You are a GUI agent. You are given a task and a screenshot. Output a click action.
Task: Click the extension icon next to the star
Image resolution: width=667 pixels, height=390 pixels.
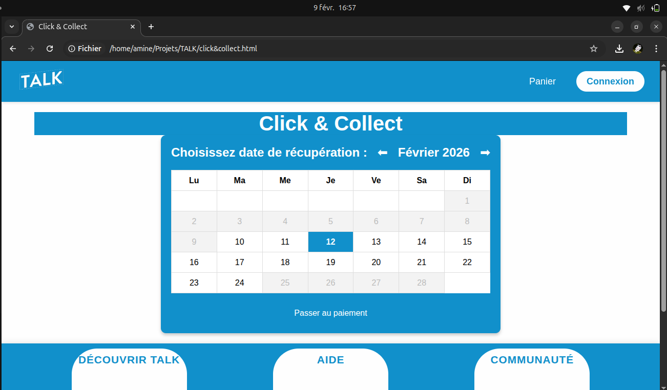(x=637, y=49)
